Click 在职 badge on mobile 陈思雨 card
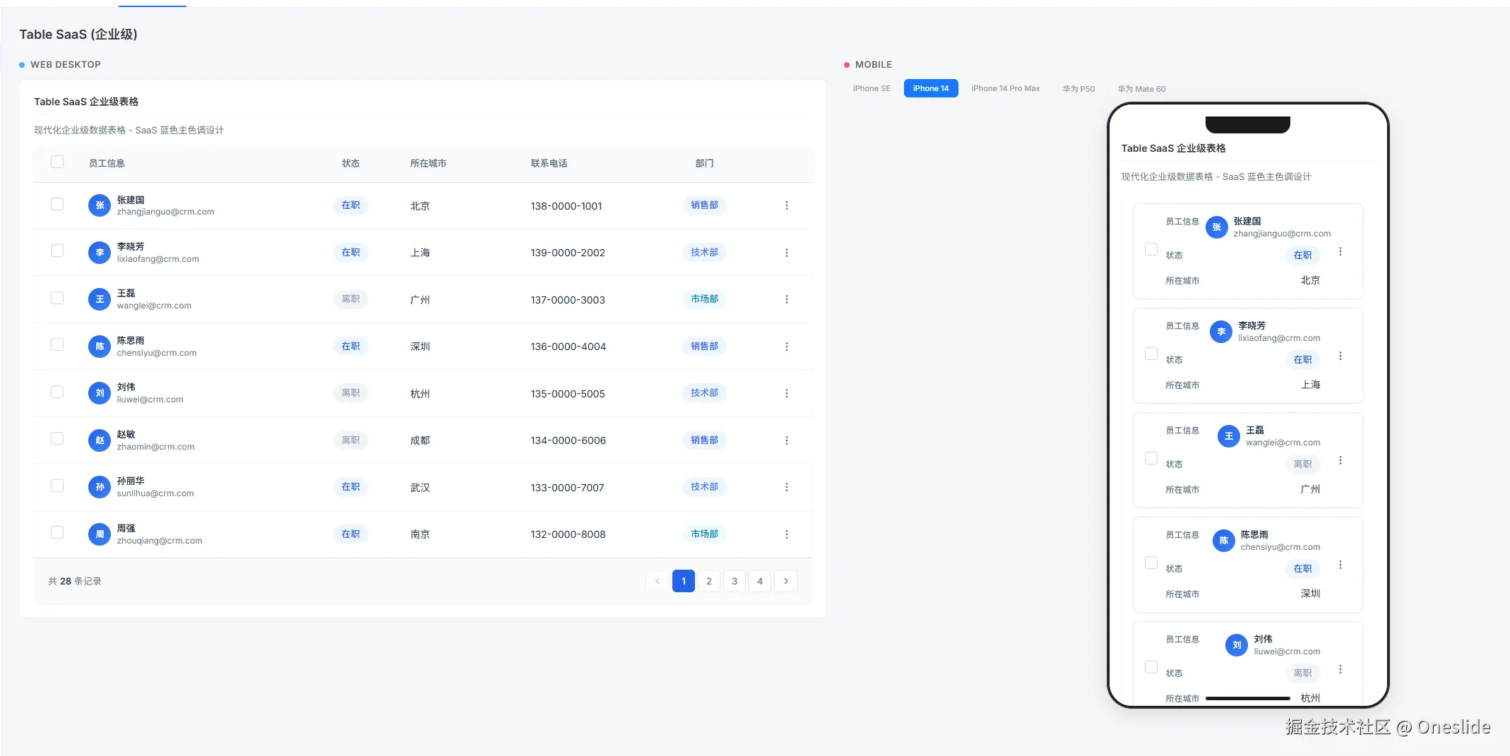Viewport: 1510px width, 756px height. [1302, 568]
